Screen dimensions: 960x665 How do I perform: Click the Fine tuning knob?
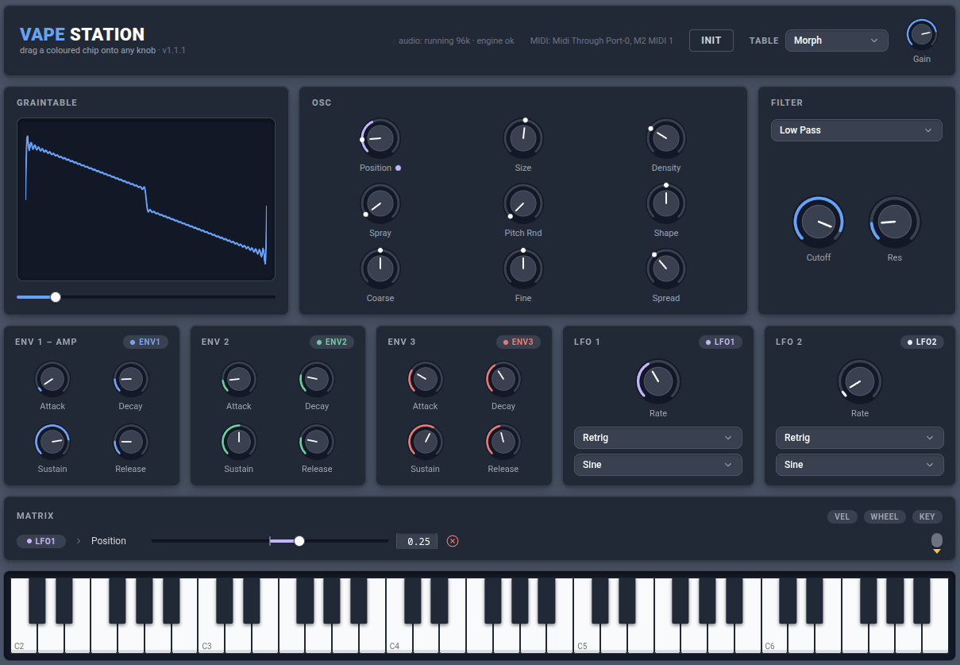pyautogui.click(x=523, y=269)
